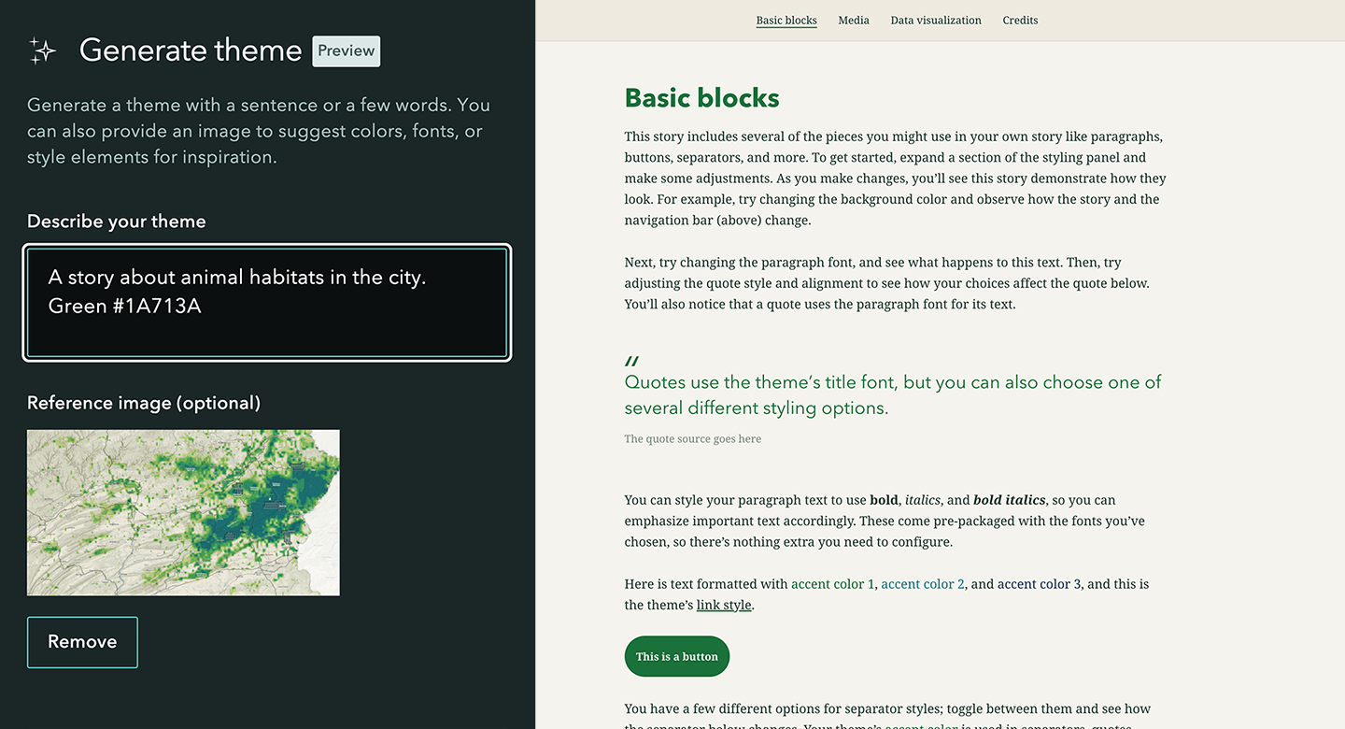Click the bold italics sample text

(1009, 500)
